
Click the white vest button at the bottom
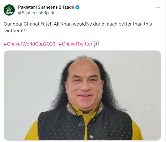coord(91,137)
